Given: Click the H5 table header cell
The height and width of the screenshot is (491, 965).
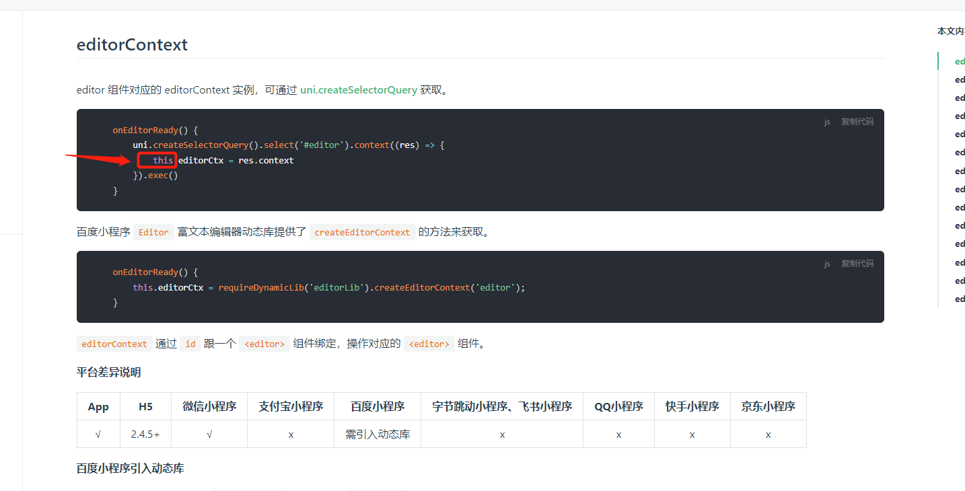Looking at the screenshot, I should coord(145,406).
